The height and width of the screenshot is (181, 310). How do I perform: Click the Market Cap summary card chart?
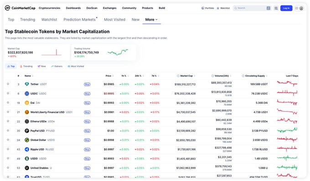click(x=52, y=52)
